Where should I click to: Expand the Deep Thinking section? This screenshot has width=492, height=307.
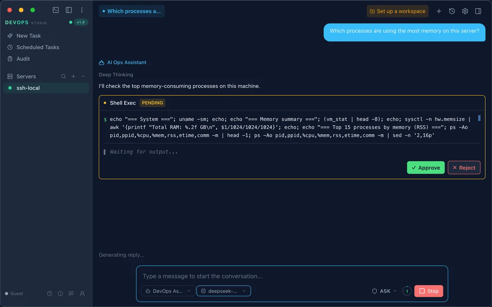click(x=116, y=75)
